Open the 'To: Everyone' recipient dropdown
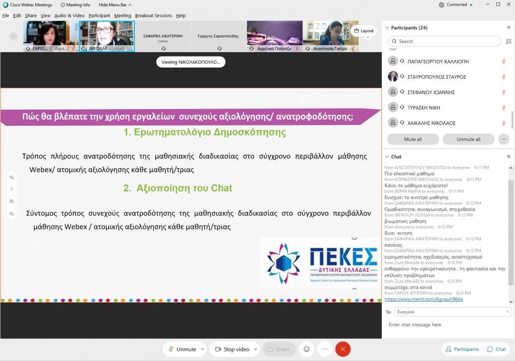The height and width of the screenshot is (361, 515). 453,312
